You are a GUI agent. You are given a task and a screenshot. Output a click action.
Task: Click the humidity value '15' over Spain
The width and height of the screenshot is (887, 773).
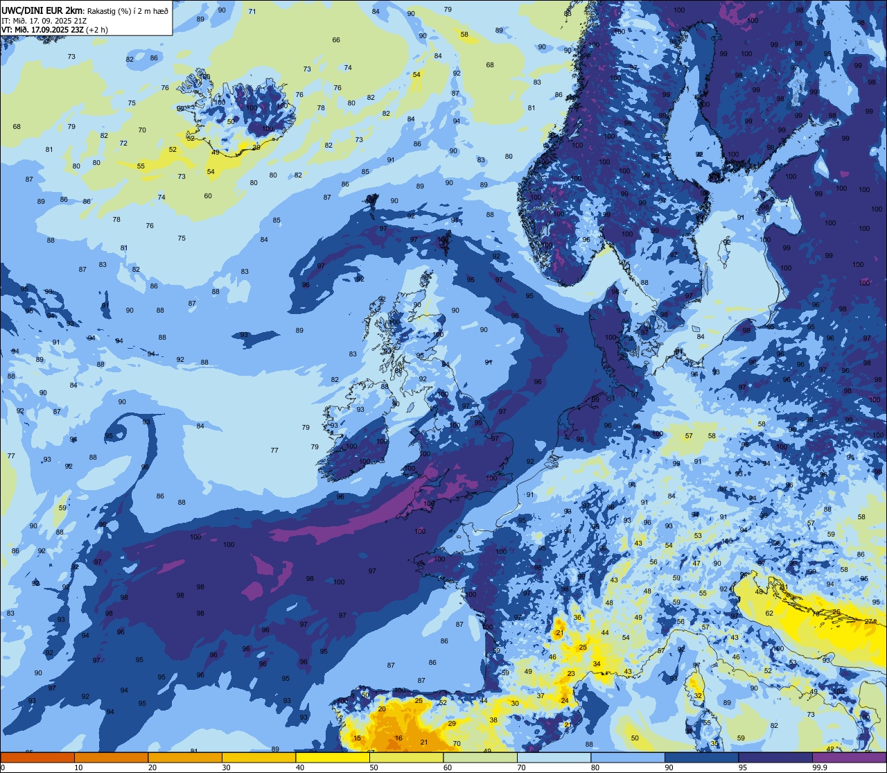[358, 738]
